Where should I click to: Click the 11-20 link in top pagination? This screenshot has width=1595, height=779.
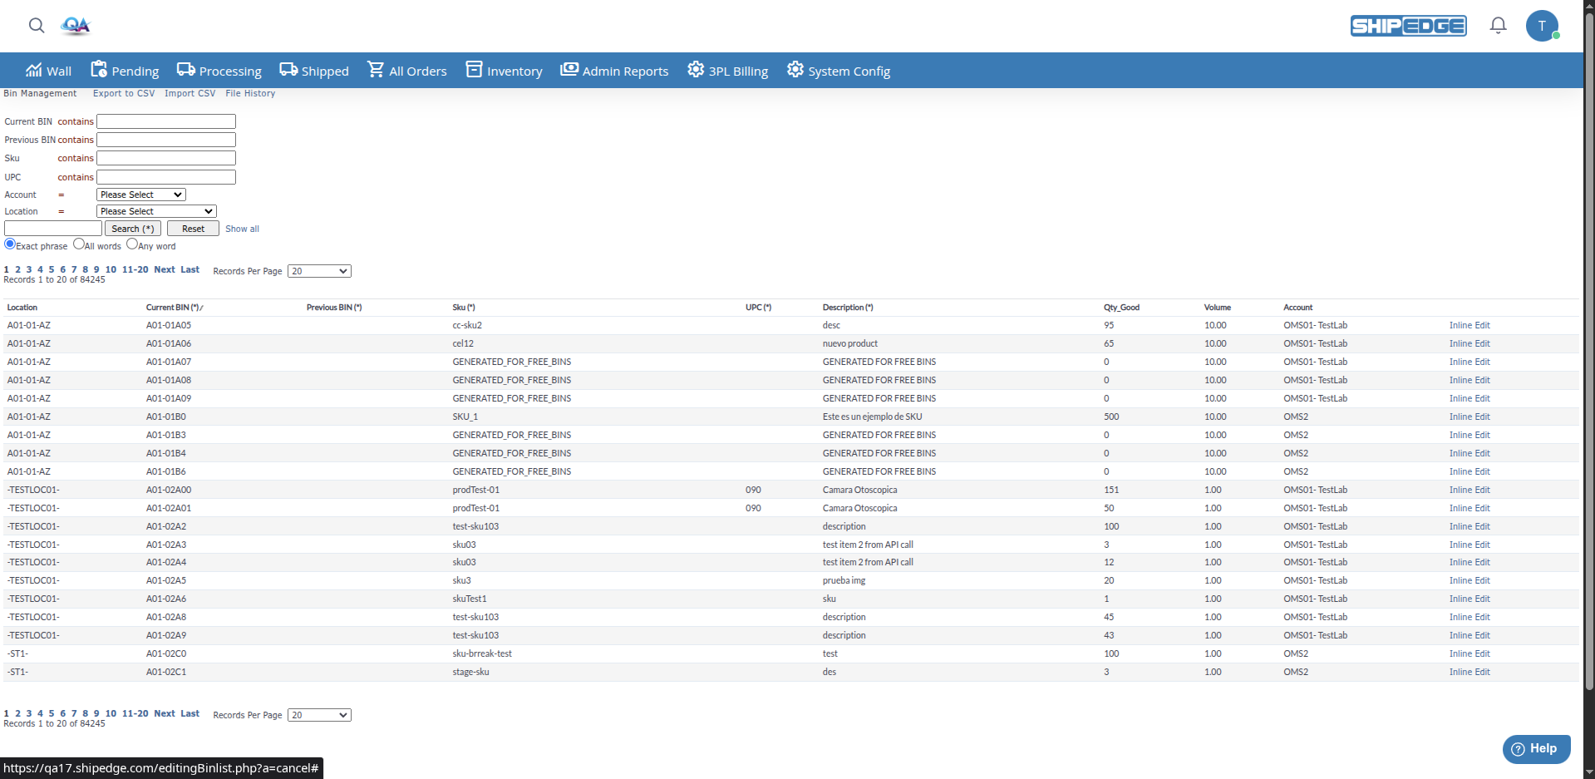[x=135, y=269]
